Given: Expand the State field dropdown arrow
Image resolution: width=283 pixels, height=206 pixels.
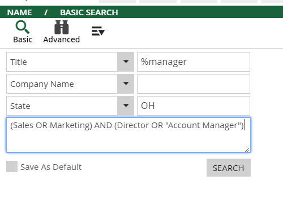Looking at the screenshot, I should coord(126,106).
